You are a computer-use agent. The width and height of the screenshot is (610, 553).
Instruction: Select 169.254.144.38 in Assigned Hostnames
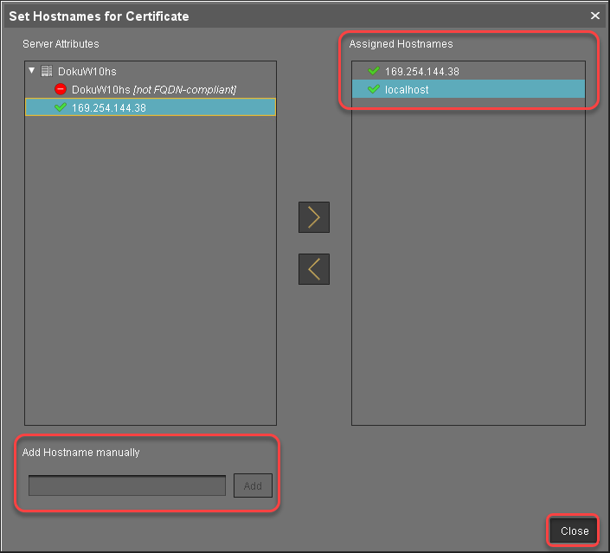click(421, 72)
